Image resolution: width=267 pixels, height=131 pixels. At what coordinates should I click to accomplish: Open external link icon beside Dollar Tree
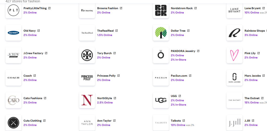click(188, 31)
